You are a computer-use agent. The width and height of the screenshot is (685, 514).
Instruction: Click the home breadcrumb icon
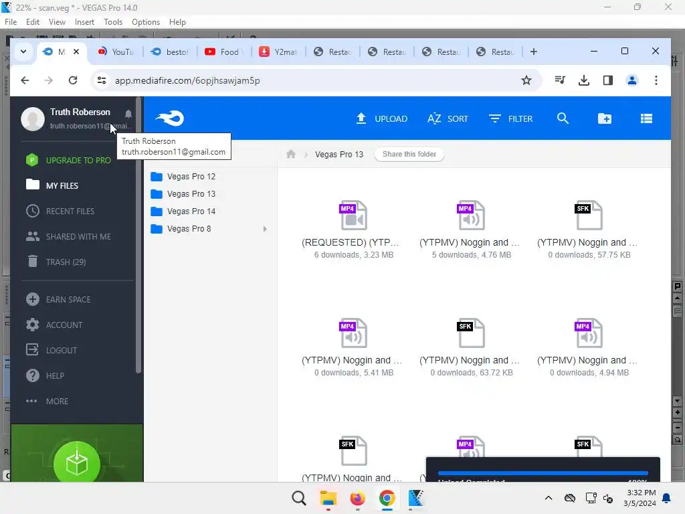[291, 155]
